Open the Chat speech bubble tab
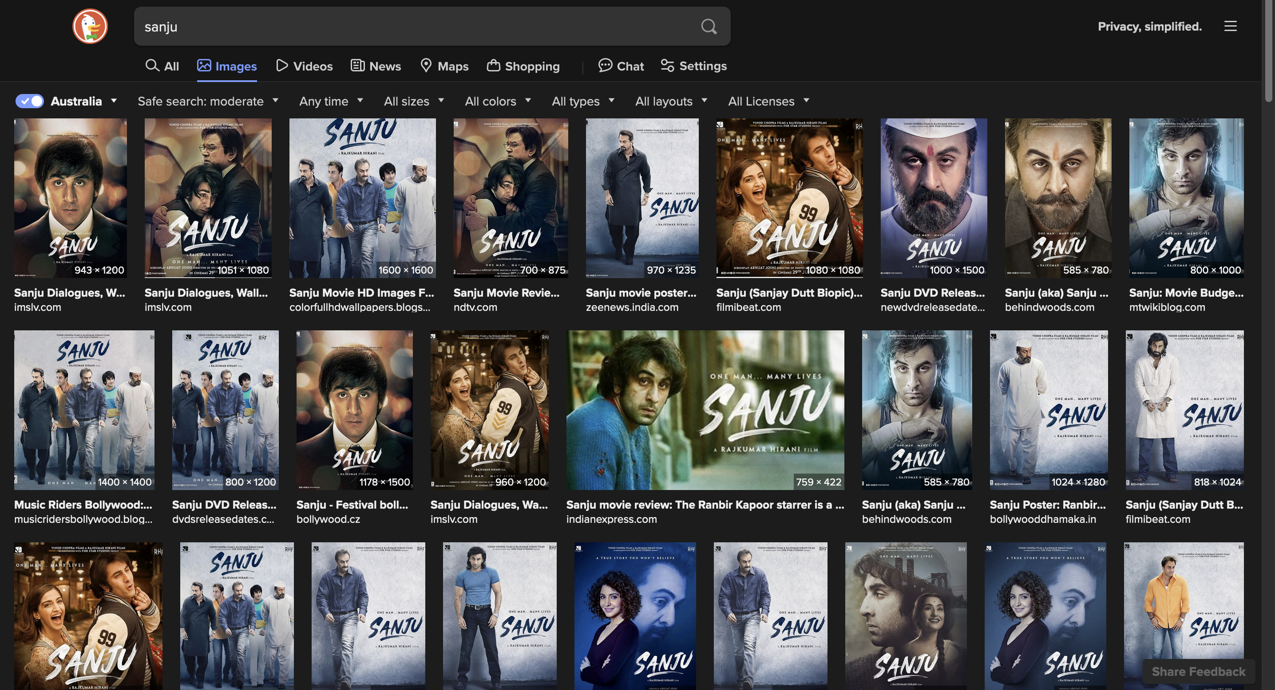 pos(621,66)
